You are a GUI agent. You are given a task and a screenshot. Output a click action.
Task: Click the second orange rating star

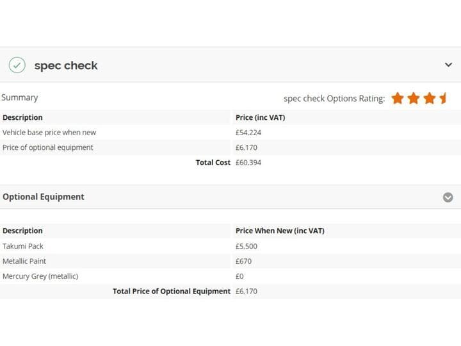click(x=414, y=98)
